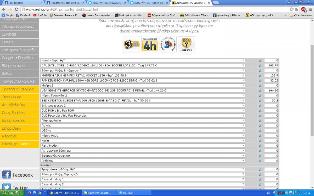The image size is (314, 196).
Task: Open the YouTube bookmark
Action: coord(40,15)
